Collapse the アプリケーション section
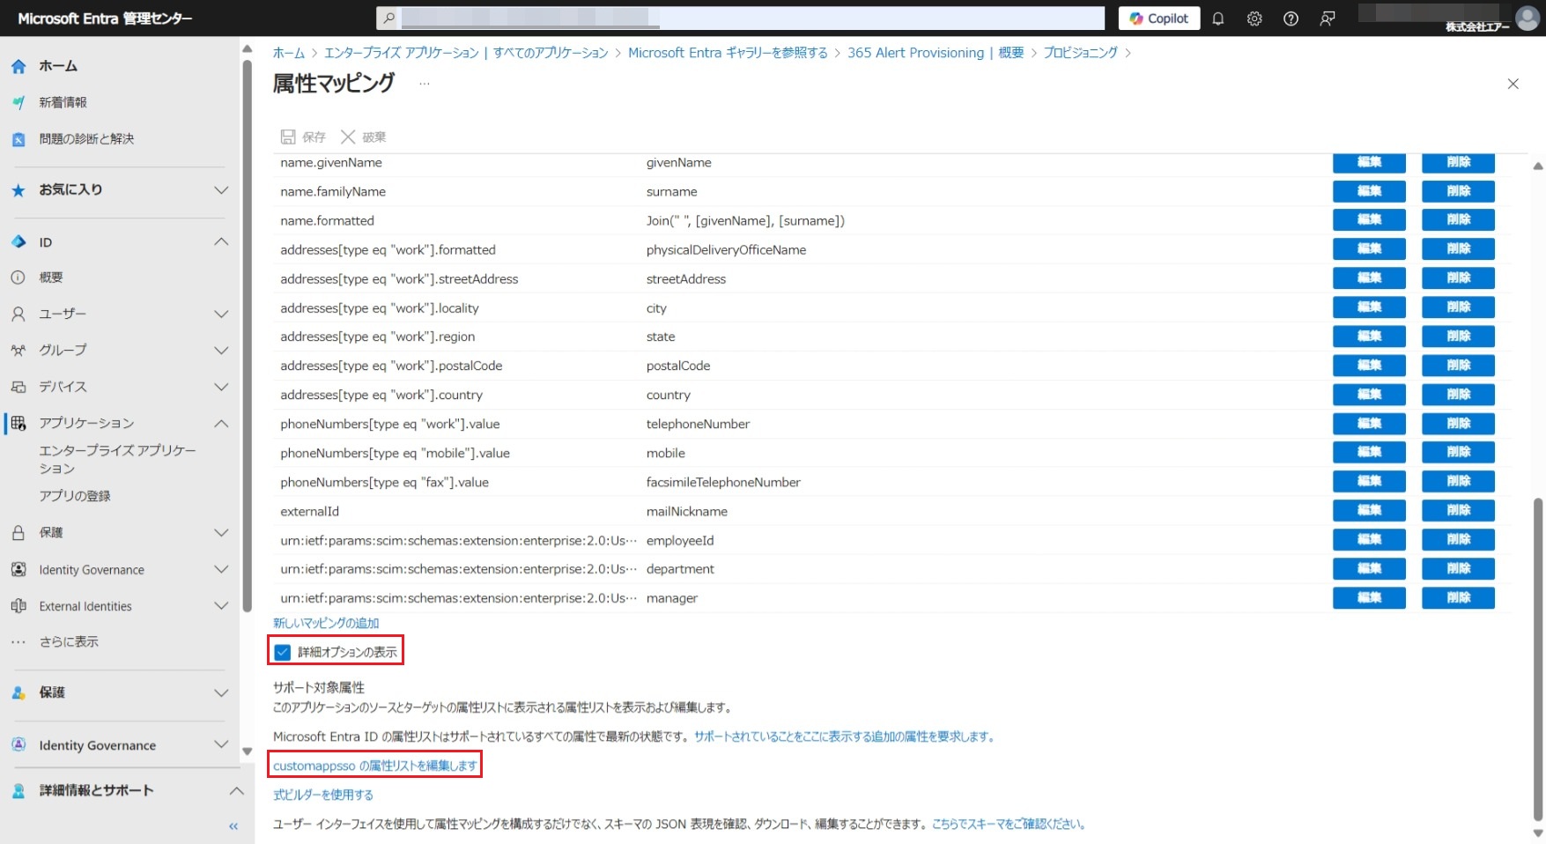The height and width of the screenshot is (844, 1546). point(221,424)
